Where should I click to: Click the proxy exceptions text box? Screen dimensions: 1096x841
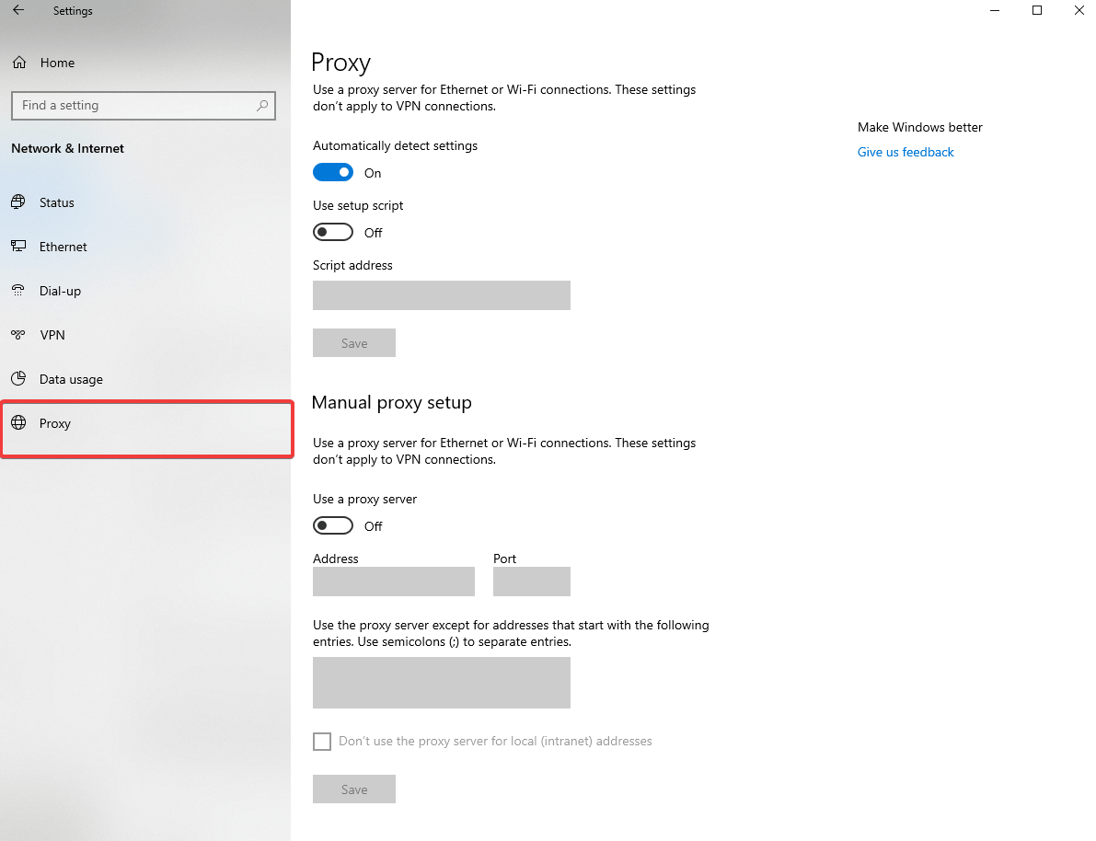pos(441,683)
